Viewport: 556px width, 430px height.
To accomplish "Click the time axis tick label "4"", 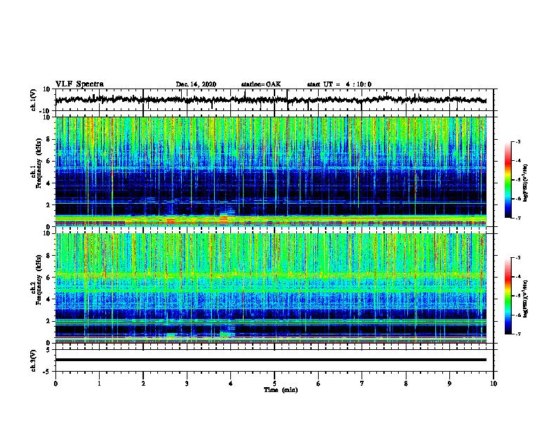I will [x=231, y=384].
